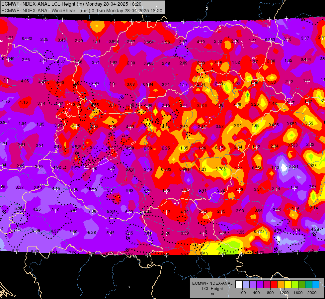Click the wind shear value 0.0349
Image resolution: width=325 pixels, height=299 pixels.
coord(8,59)
